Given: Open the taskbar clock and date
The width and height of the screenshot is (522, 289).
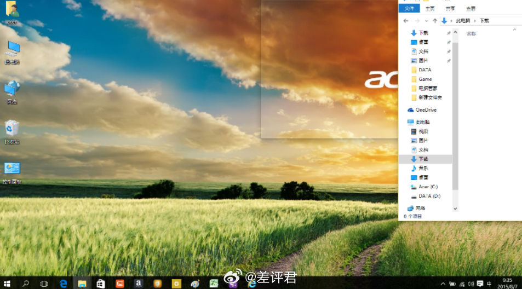Looking at the screenshot, I should point(507,284).
